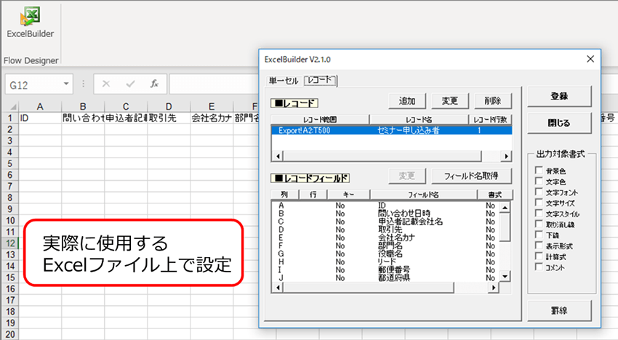618x340 pixels.
Task: Click the フィールド名 column header
Action: (x=423, y=194)
